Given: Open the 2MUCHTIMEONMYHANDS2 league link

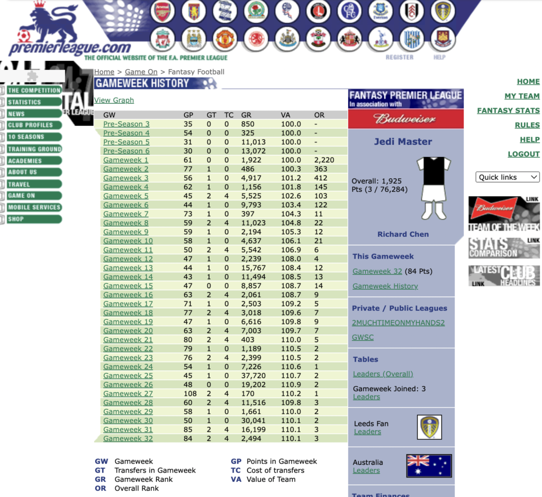Looking at the screenshot, I should 398,323.
